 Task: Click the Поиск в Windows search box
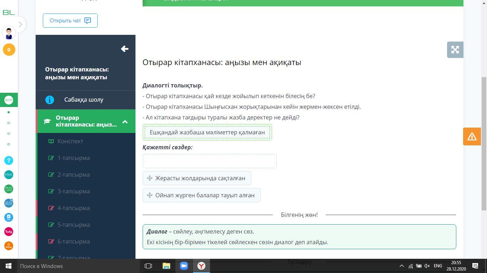click(x=78, y=266)
